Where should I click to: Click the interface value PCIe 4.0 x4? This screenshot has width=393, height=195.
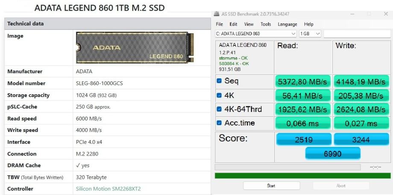point(89,142)
